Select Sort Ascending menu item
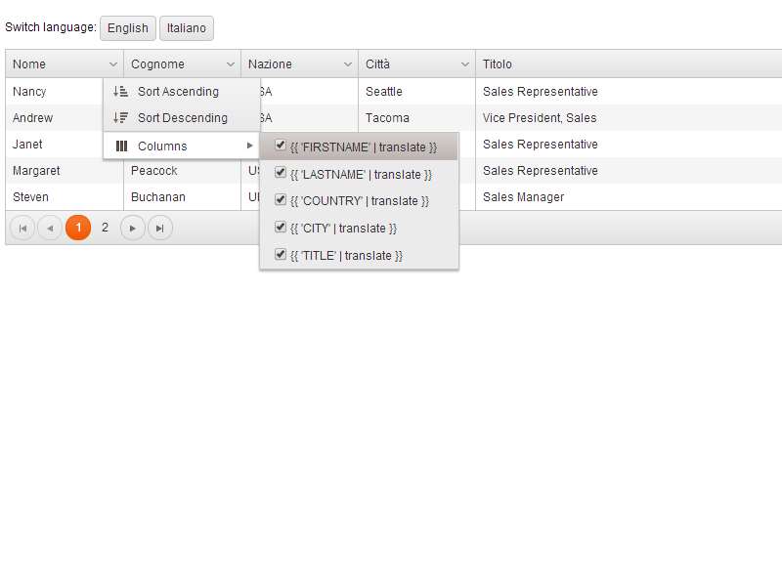This screenshot has width=782, height=586. [x=178, y=92]
